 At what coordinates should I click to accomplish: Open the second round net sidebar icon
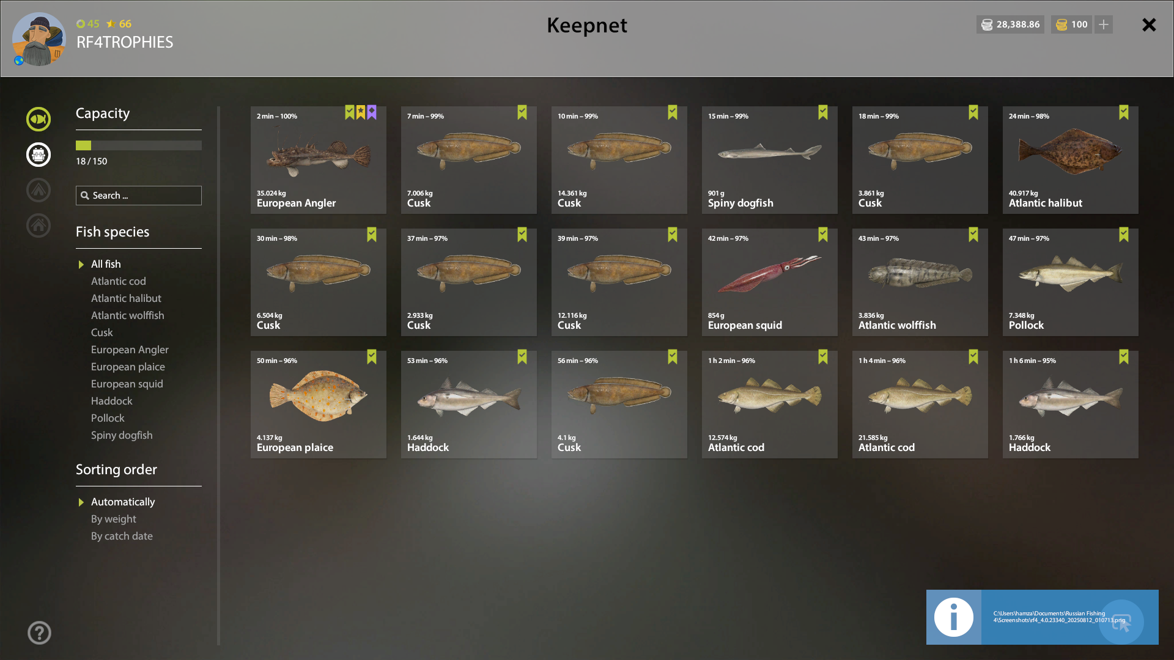click(x=39, y=155)
